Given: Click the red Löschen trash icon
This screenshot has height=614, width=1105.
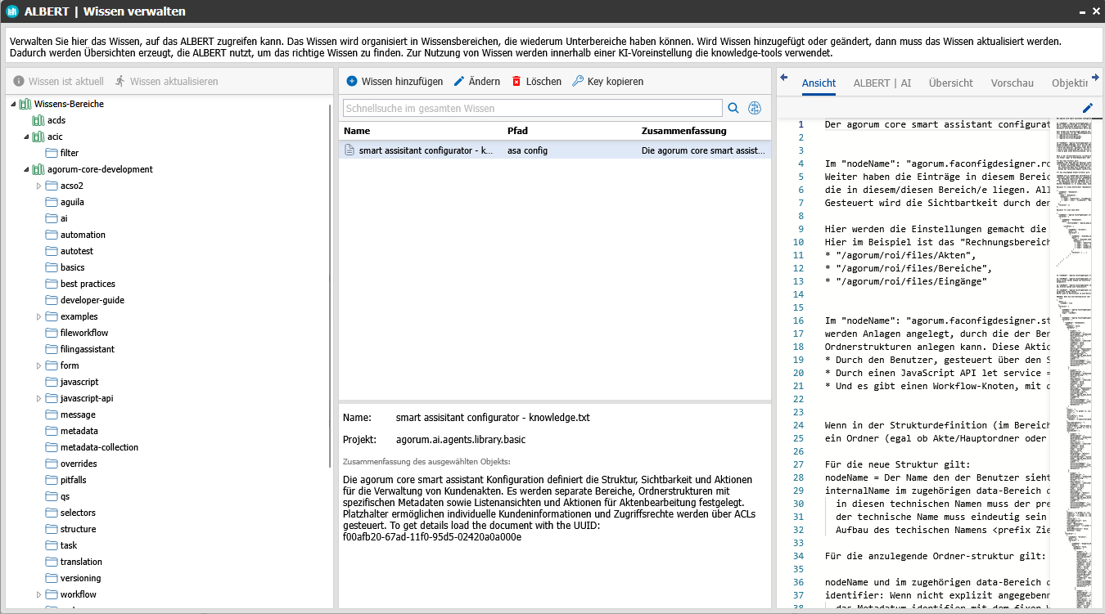Looking at the screenshot, I should click(x=516, y=82).
